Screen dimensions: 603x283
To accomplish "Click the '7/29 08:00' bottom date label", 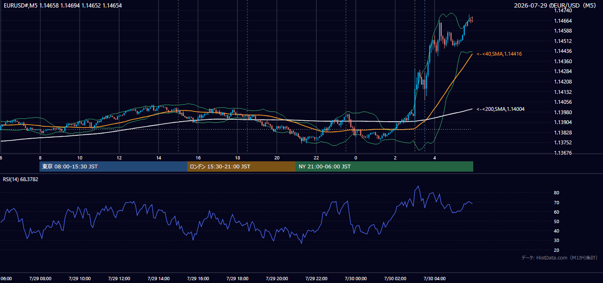I will [40, 278].
